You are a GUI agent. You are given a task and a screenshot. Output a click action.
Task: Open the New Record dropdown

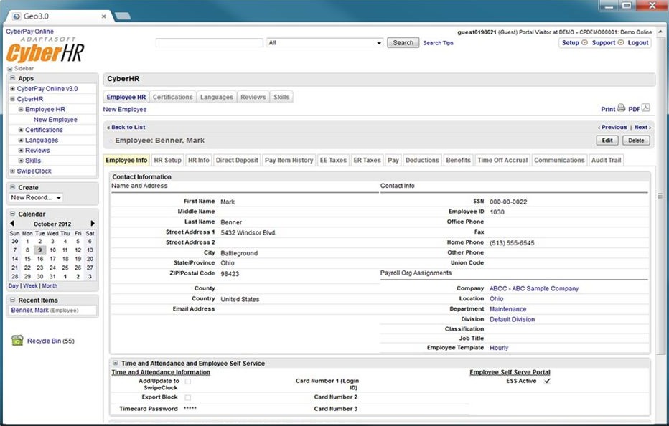[36, 197]
